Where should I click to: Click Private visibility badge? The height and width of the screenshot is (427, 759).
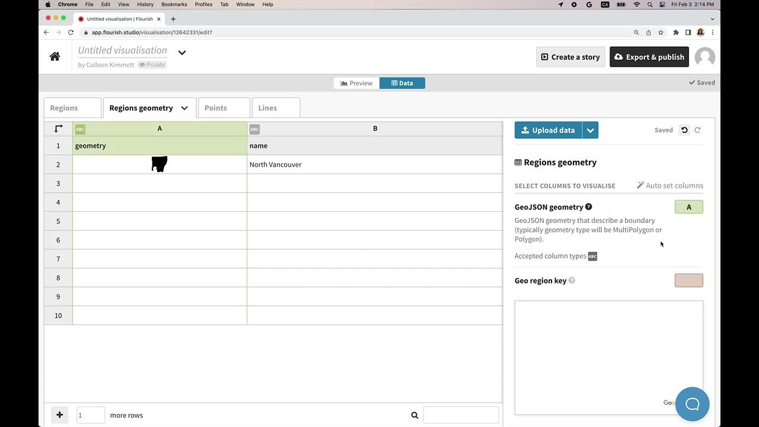pyautogui.click(x=152, y=65)
